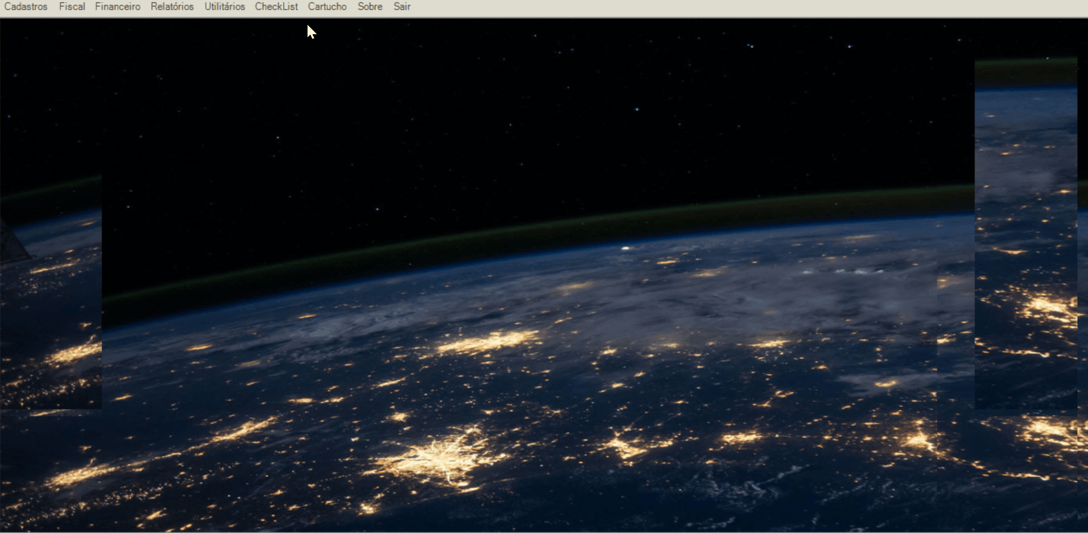Open the Fiscal menu
Screen dimensions: 1088x533
point(72,7)
